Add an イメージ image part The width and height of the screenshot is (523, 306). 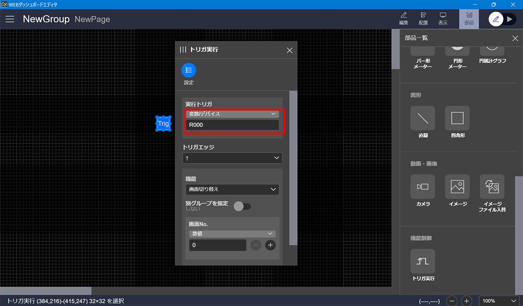(457, 187)
